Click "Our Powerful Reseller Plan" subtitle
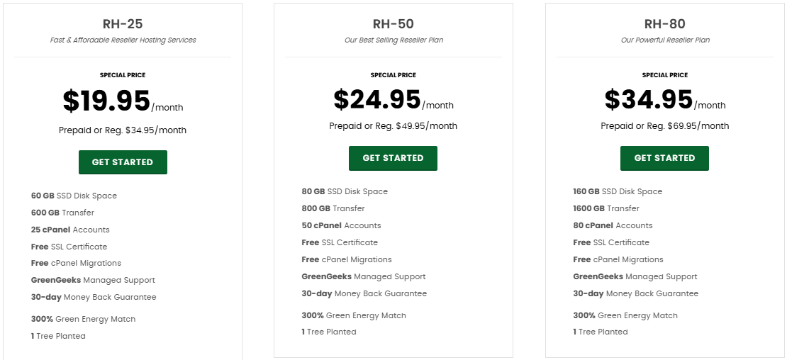This screenshot has height=360, width=787. click(664, 40)
